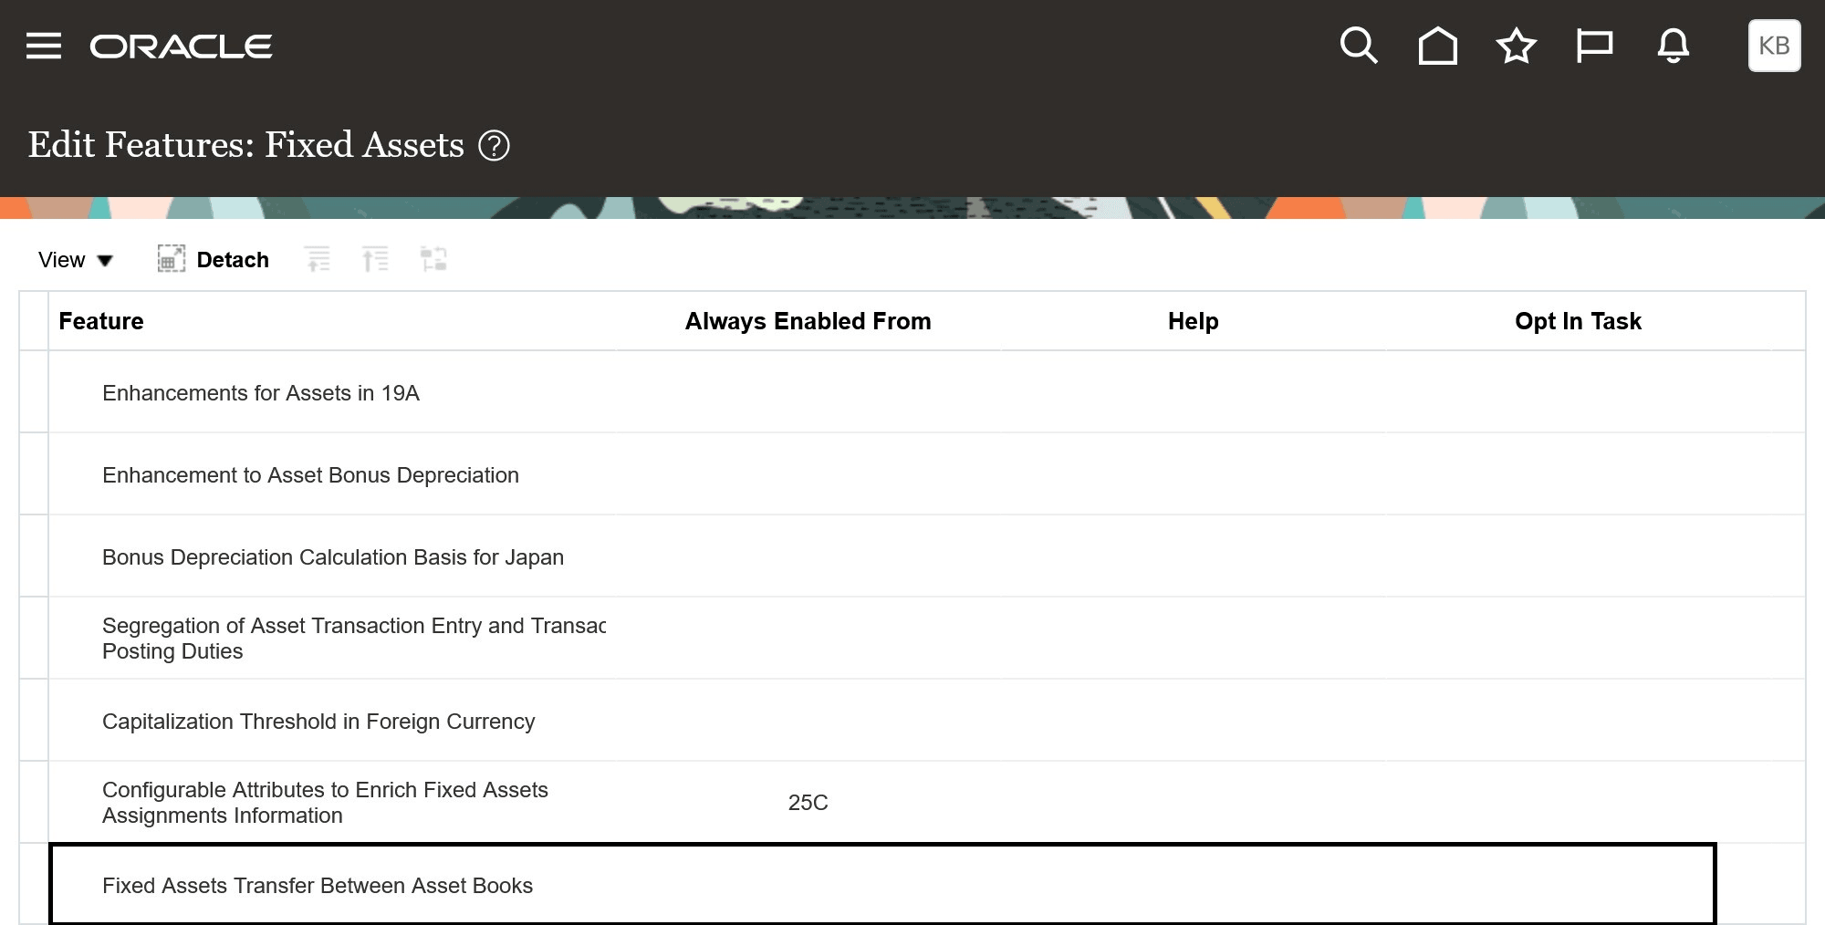The height and width of the screenshot is (925, 1825).
Task: Click the Oracle logo
Action: (181, 47)
